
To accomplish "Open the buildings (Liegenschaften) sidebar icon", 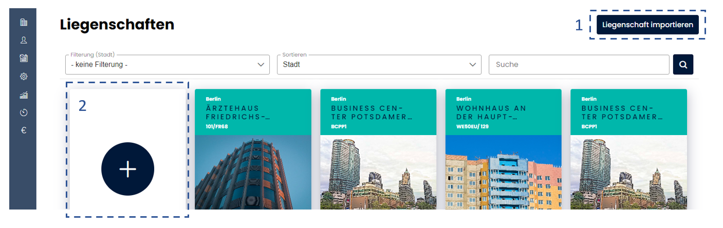I will pyautogui.click(x=23, y=22).
